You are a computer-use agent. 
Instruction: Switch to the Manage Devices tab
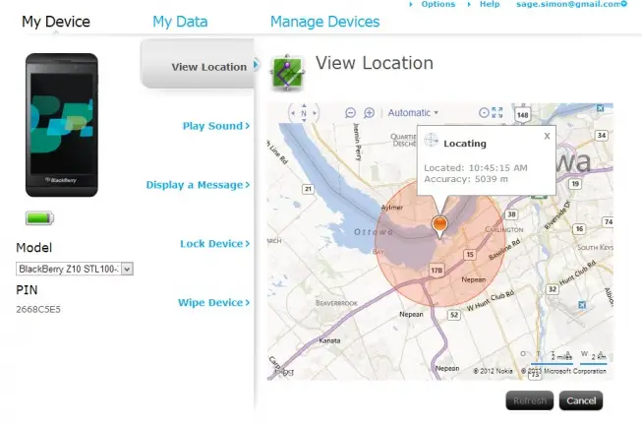click(x=325, y=22)
